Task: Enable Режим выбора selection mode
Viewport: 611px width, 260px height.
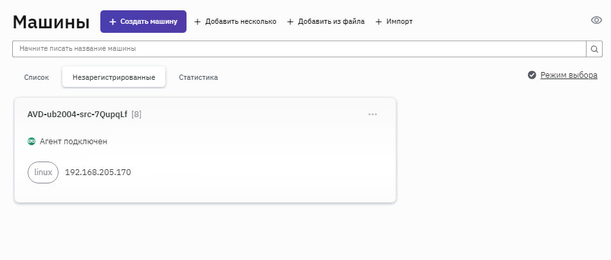Action: 569,75
